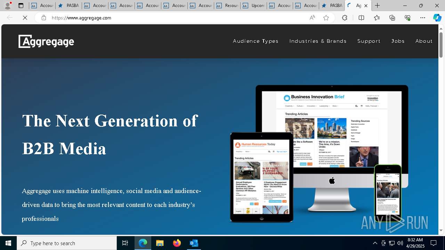Viewport: 445px width, 250px height.
Task: Open the clock showing 8:32 AM
Action: pos(415,243)
